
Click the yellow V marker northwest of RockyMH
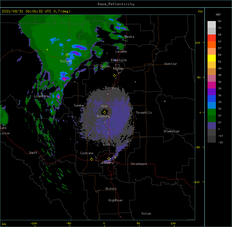tap(47, 50)
